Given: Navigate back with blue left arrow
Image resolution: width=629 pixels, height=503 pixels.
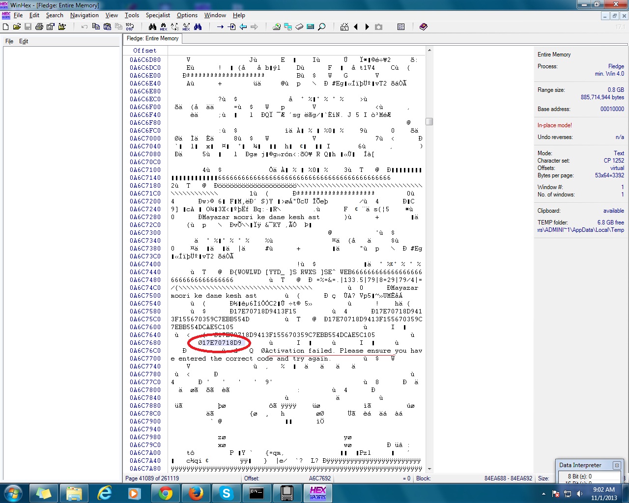Looking at the screenshot, I should point(243,27).
